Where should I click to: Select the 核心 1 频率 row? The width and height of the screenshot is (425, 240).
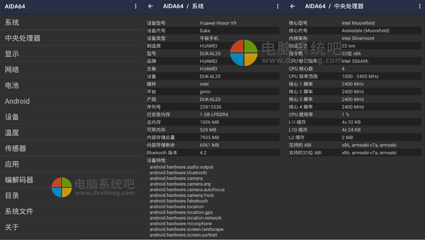355,84
